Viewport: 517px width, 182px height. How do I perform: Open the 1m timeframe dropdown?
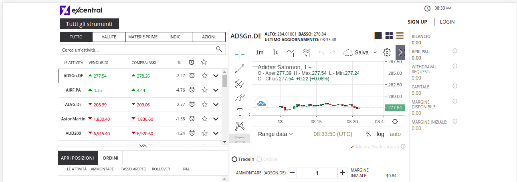click(x=260, y=52)
